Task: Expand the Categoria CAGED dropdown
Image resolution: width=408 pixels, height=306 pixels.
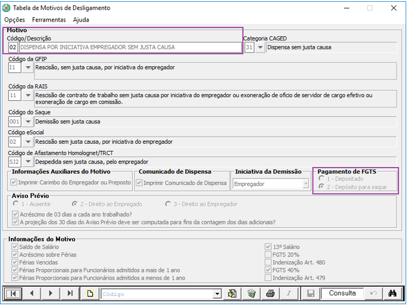Action: coord(260,47)
